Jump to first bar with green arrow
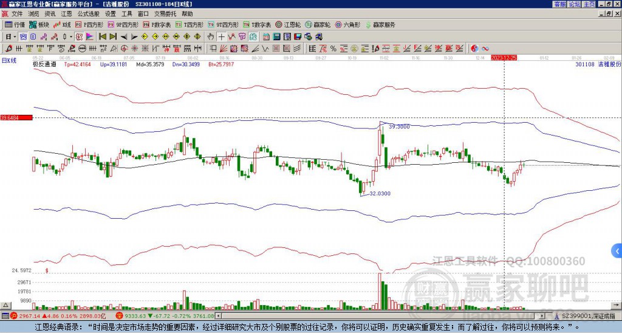Screen dimensions: 622x333 pyautogui.click(x=102, y=36)
